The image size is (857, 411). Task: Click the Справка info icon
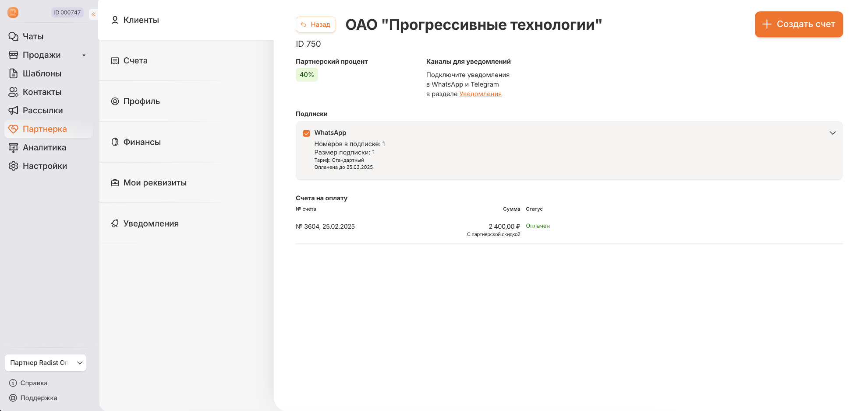click(13, 383)
